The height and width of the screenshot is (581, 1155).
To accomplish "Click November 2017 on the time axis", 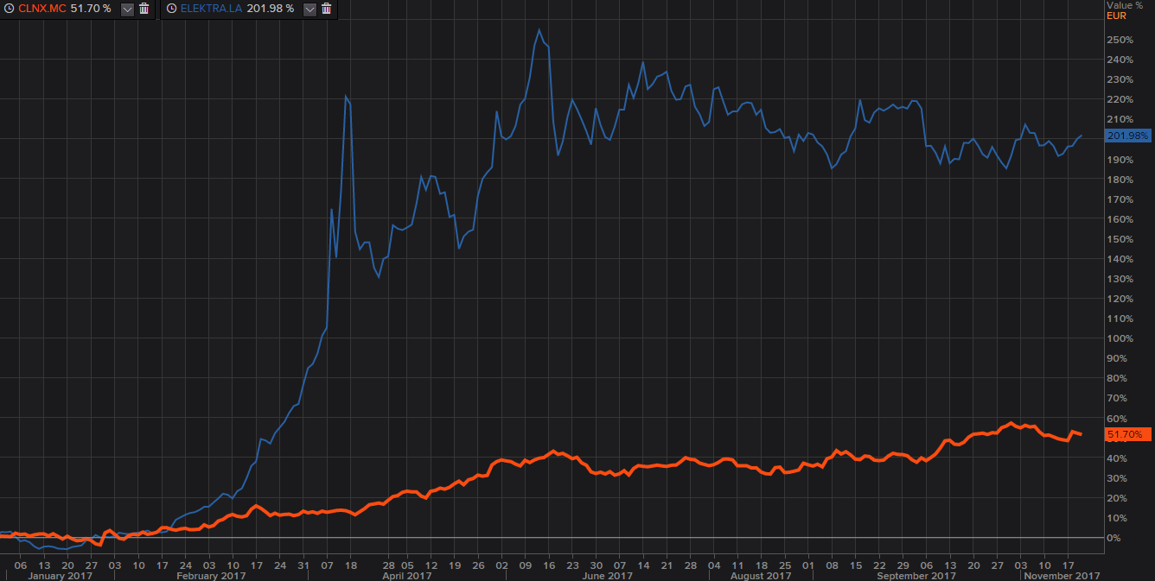I will click(1062, 576).
